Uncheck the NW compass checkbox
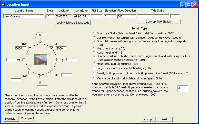This screenshot has width=199, height=124. 30,48
